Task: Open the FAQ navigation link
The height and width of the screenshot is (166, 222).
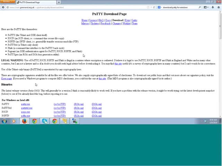Action: [x=101, y=20]
